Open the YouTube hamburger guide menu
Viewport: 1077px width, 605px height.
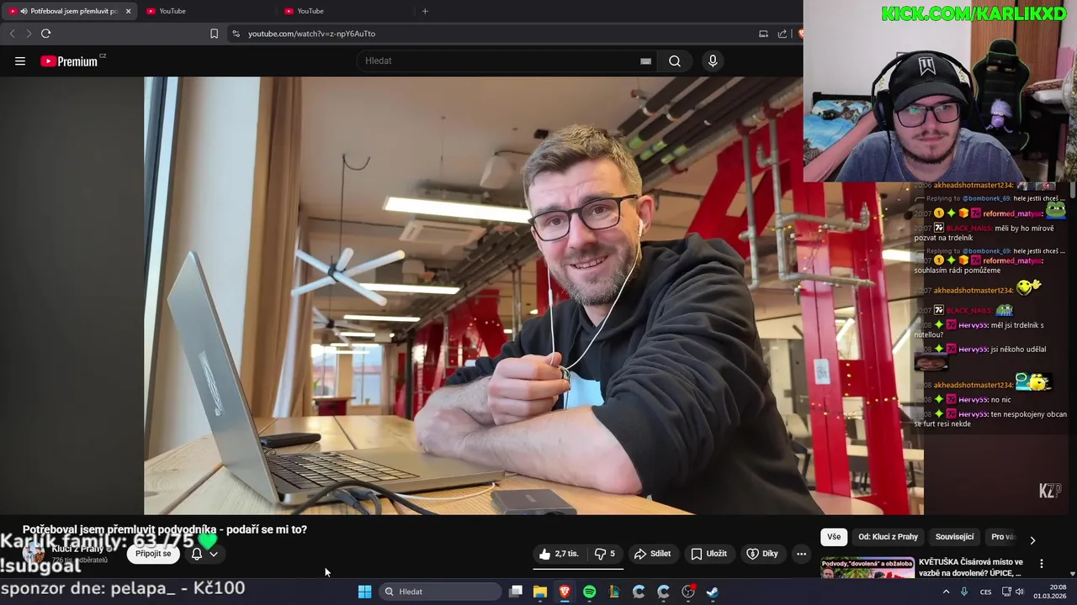click(x=20, y=61)
